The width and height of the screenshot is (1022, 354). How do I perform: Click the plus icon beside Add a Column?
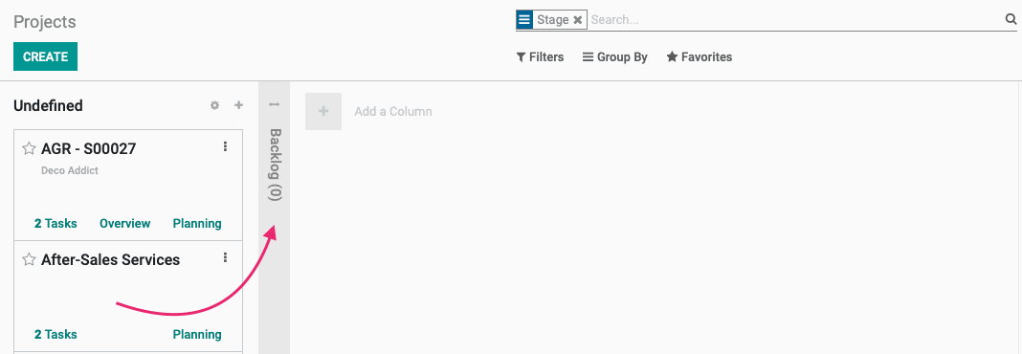click(x=323, y=112)
